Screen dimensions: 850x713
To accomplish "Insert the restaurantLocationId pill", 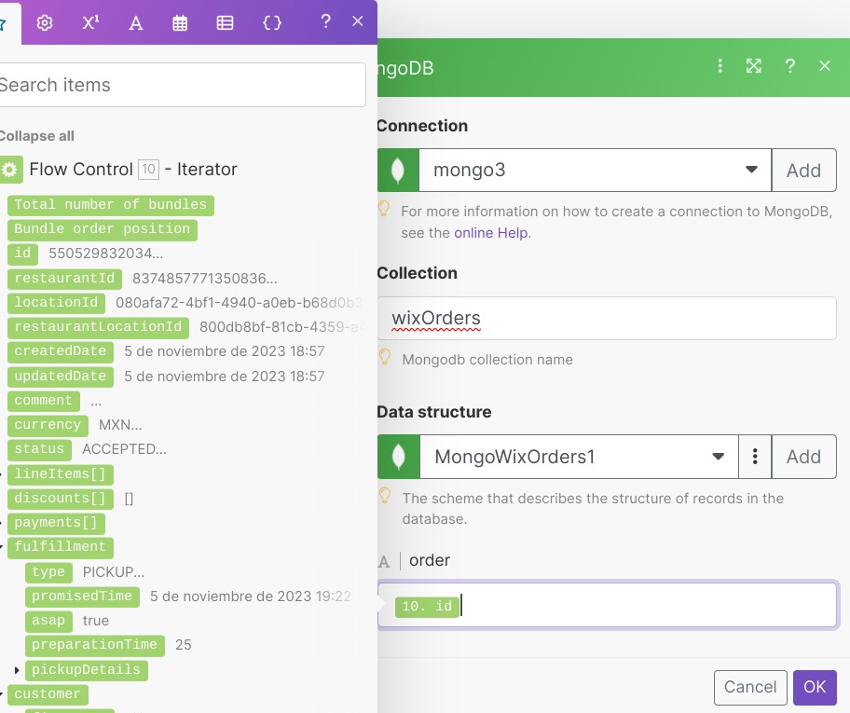I will point(98,327).
